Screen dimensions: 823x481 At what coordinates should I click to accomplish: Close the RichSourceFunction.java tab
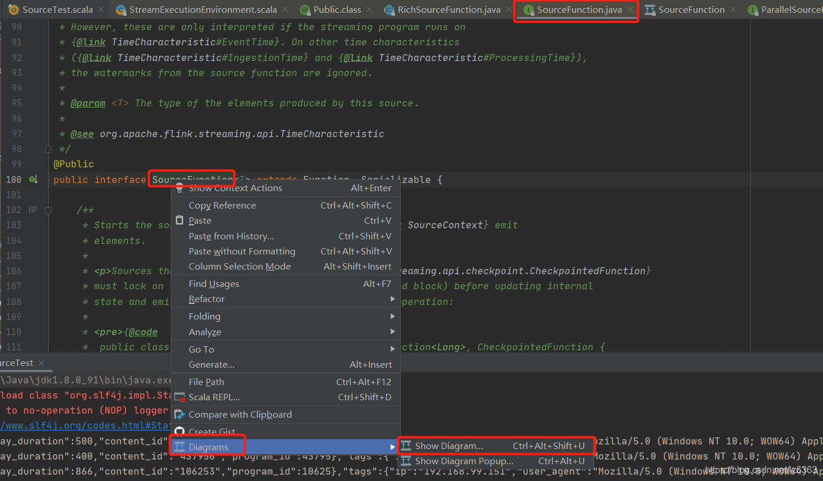click(509, 10)
